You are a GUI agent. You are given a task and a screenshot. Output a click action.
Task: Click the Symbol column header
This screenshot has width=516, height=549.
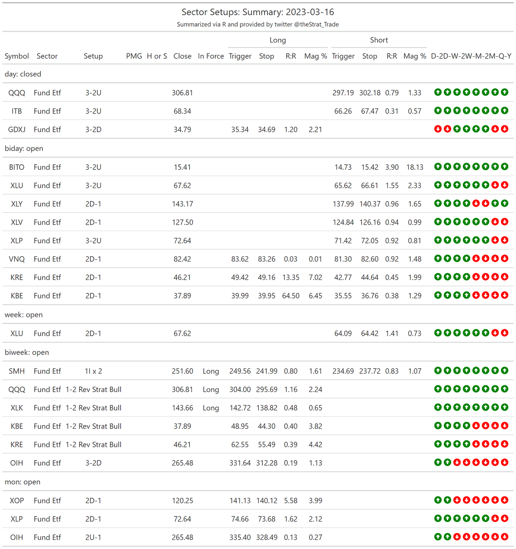point(17,56)
